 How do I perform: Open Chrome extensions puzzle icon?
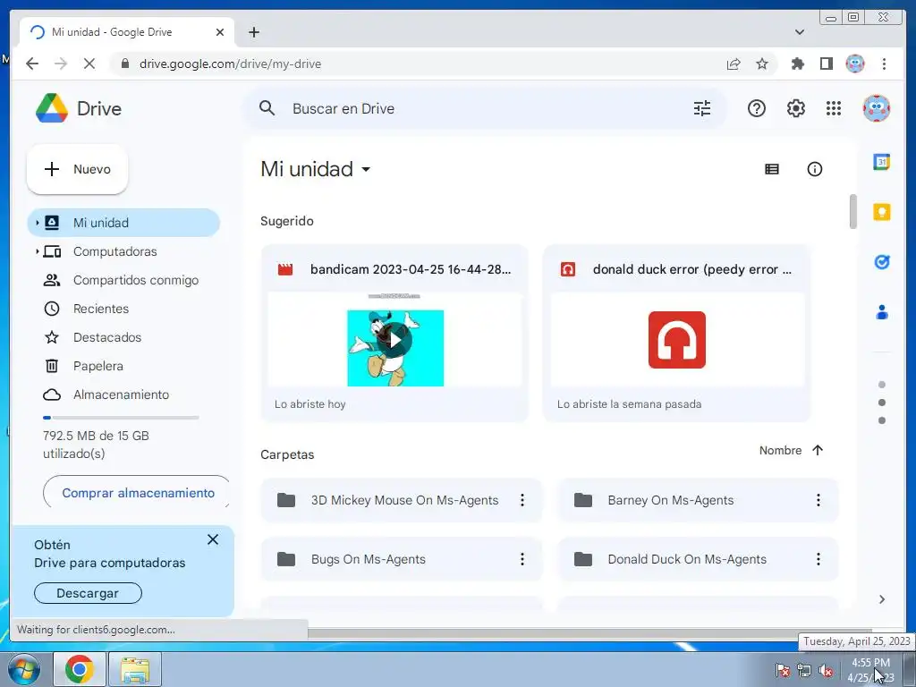[x=797, y=64]
